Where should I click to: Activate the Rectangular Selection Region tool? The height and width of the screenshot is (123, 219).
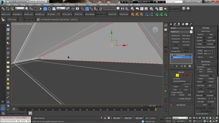(x=36, y=9)
